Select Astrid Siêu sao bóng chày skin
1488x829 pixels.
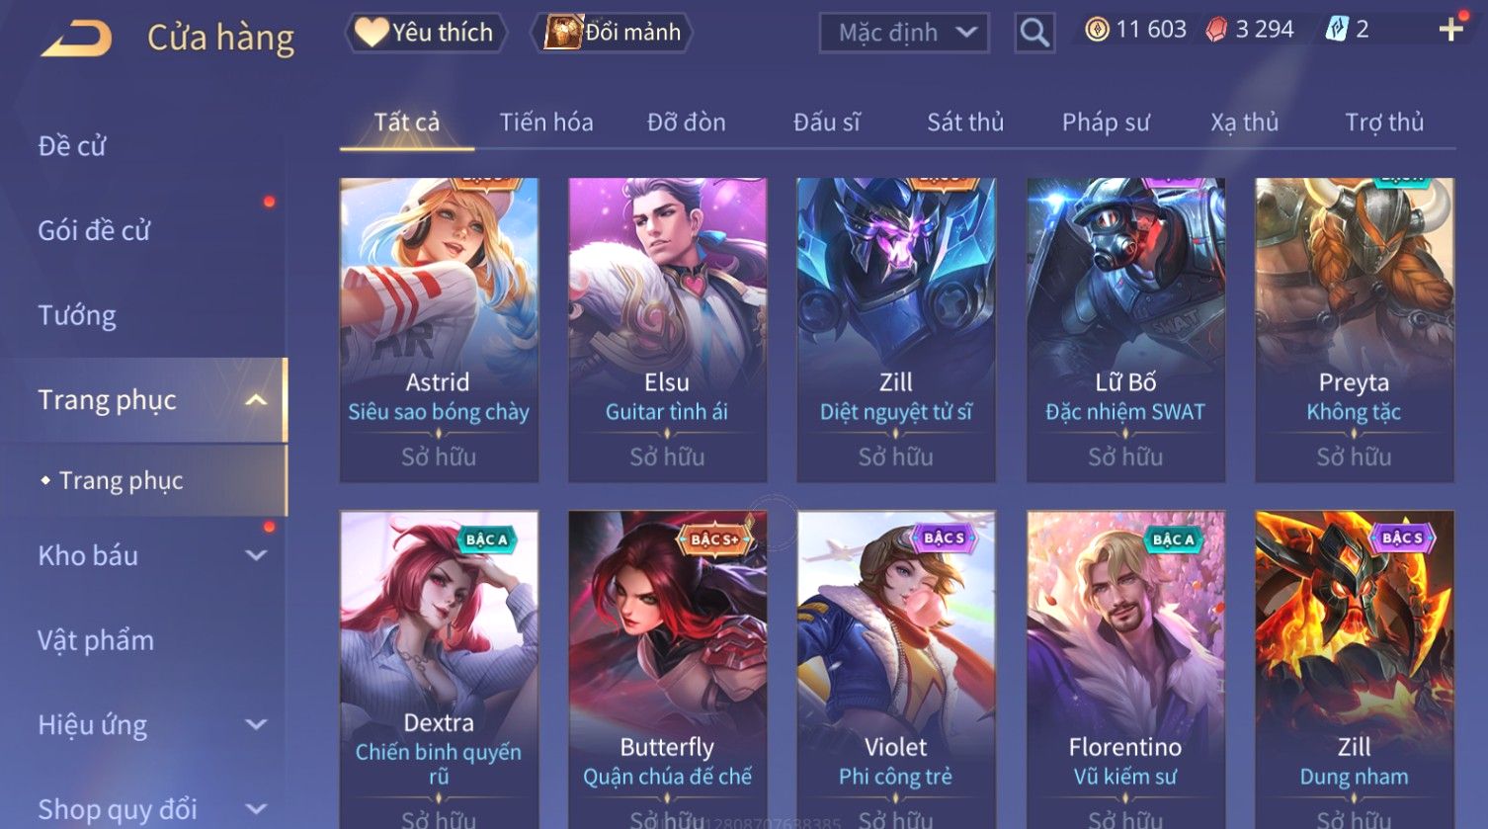439,330
